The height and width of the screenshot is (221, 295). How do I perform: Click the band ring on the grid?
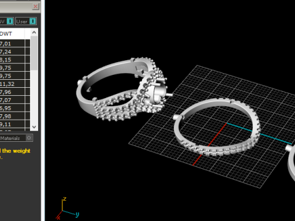(x=217, y=127)
